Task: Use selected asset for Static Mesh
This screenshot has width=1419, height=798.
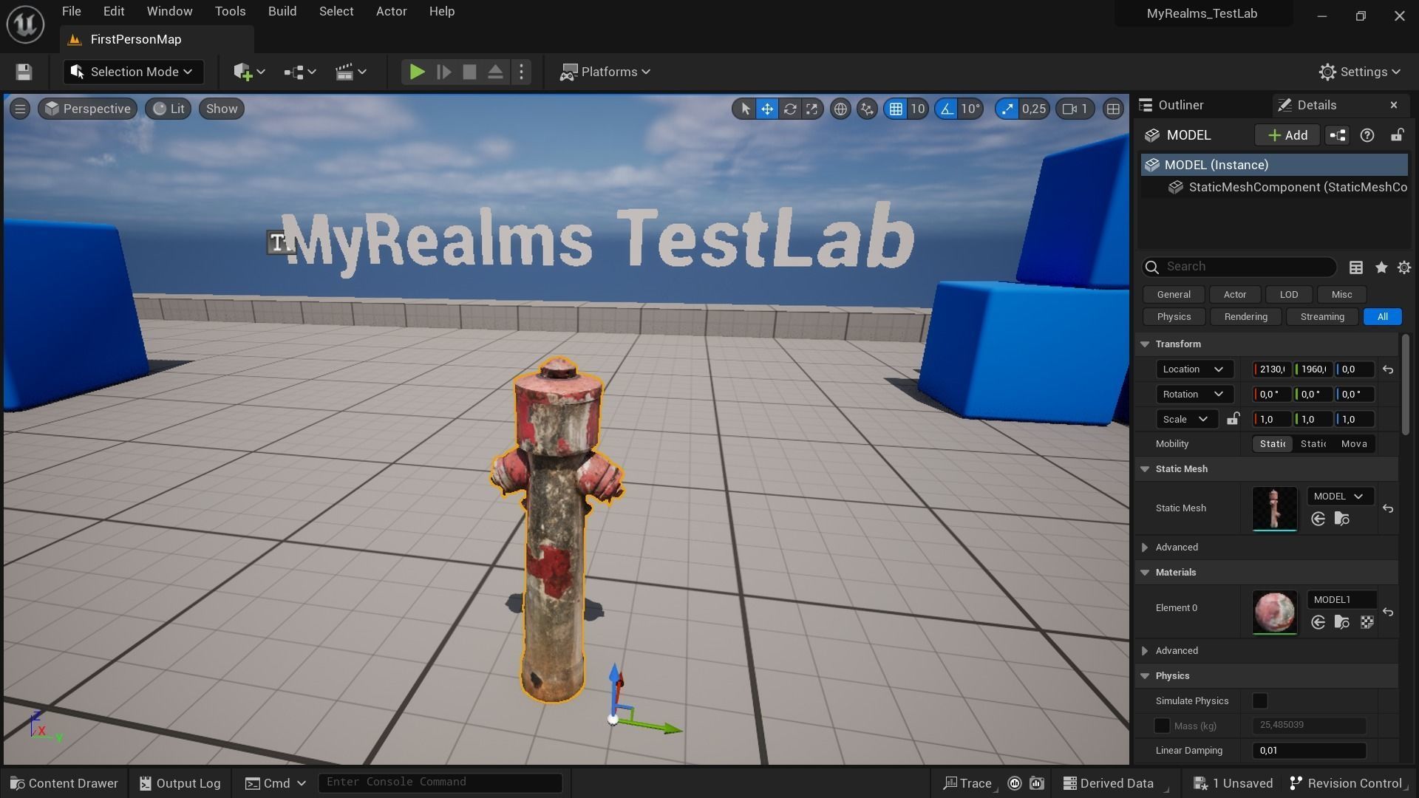Action: (x=1318, y=519)
